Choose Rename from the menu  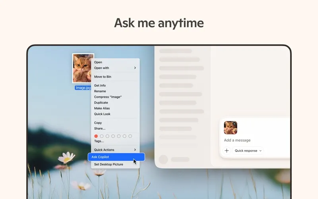point(115,91)
